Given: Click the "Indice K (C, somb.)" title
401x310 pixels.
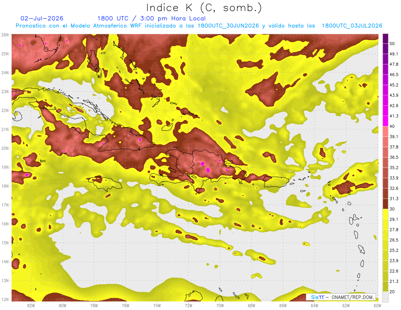Looking at the screenshot, I should click(x=204, y=8).
